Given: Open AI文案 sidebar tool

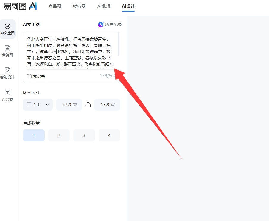Looking at the screenshot, I should click(8, 95).
